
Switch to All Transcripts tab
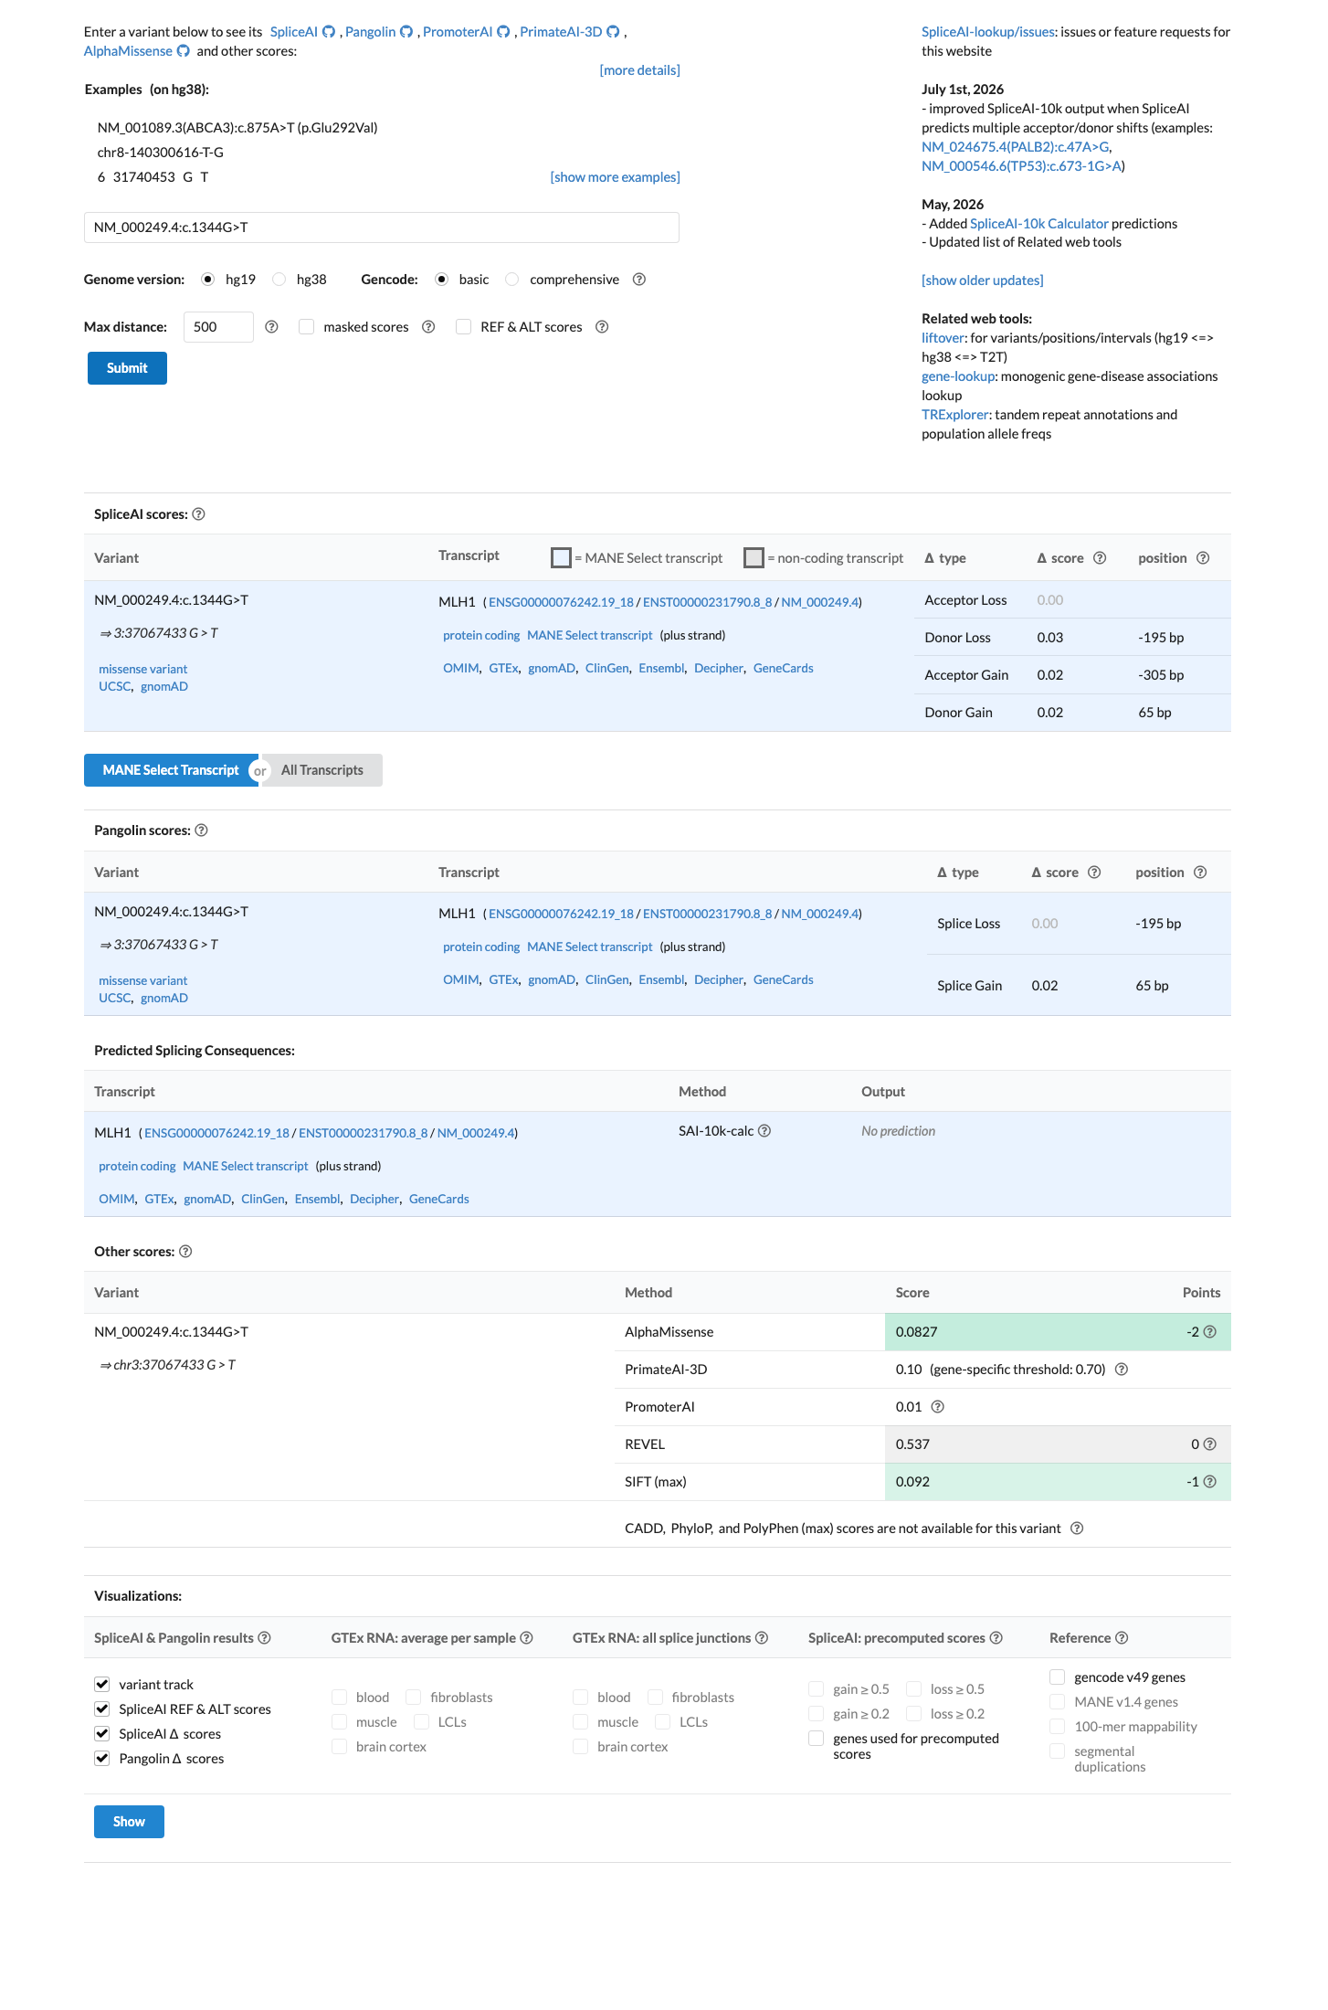click(x=322, y=770)
